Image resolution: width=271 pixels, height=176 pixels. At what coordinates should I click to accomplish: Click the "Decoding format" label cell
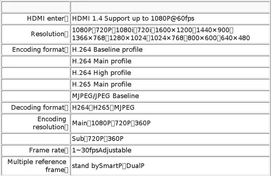(x=39, y=108)
